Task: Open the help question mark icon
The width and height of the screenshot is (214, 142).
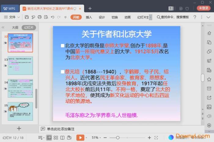Action: click(x=195, y=17)
